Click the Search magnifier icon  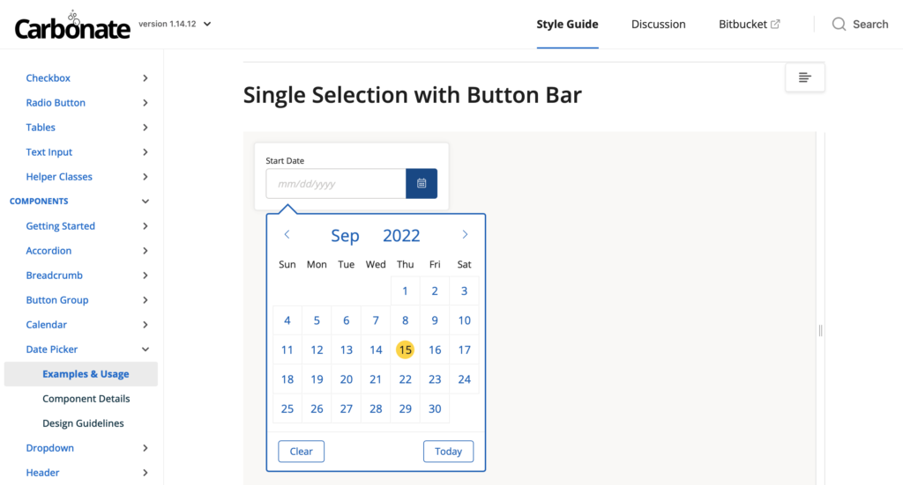click(x=839, y=24)
